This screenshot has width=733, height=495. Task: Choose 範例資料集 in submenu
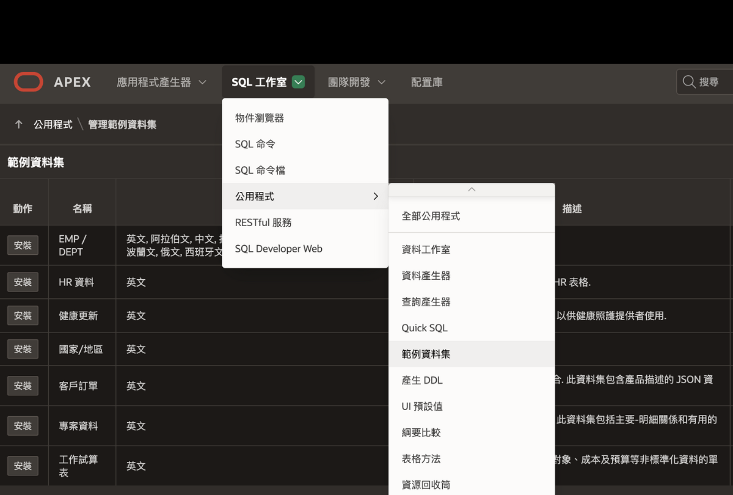(472, 354)
